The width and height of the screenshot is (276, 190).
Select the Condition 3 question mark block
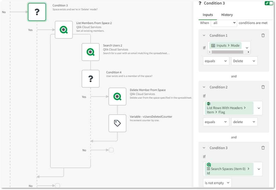pyautogui.click(x=37, y=12)
